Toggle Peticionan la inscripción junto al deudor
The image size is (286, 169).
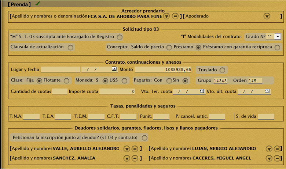pyautogui.click(x=144, y=138)
